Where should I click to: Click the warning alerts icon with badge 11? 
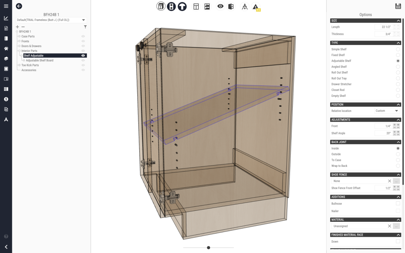(256, 7)
